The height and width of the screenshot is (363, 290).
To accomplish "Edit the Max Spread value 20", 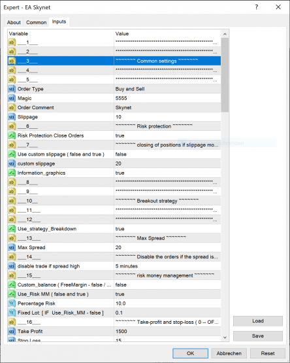I will [167, 247].
